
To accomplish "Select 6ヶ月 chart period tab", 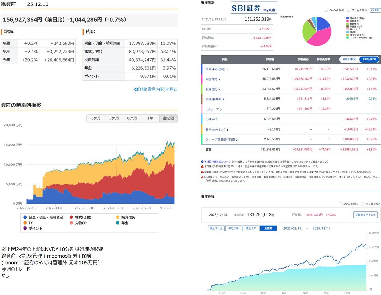I will pos(132,118).
